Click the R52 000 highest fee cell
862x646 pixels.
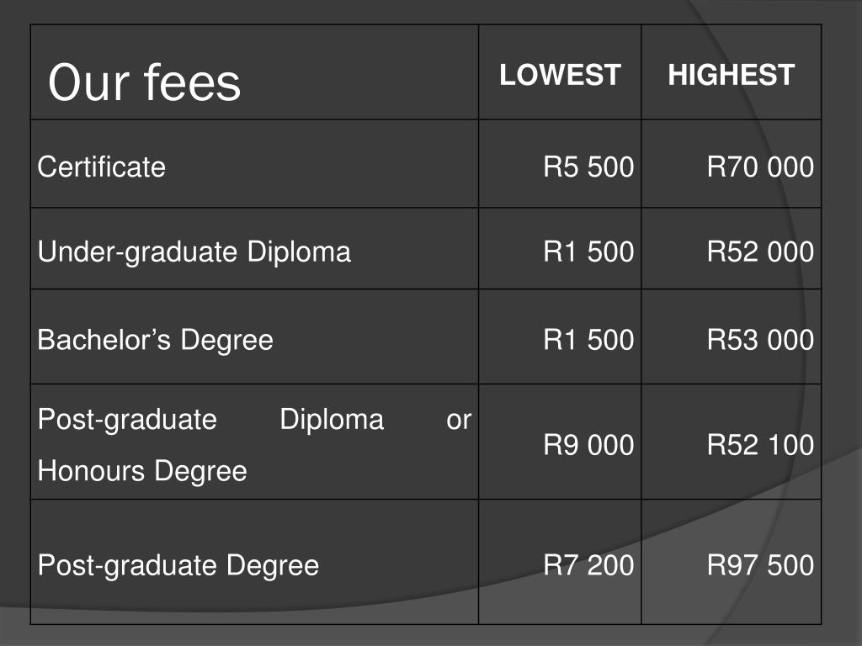(x=760, y=252)
